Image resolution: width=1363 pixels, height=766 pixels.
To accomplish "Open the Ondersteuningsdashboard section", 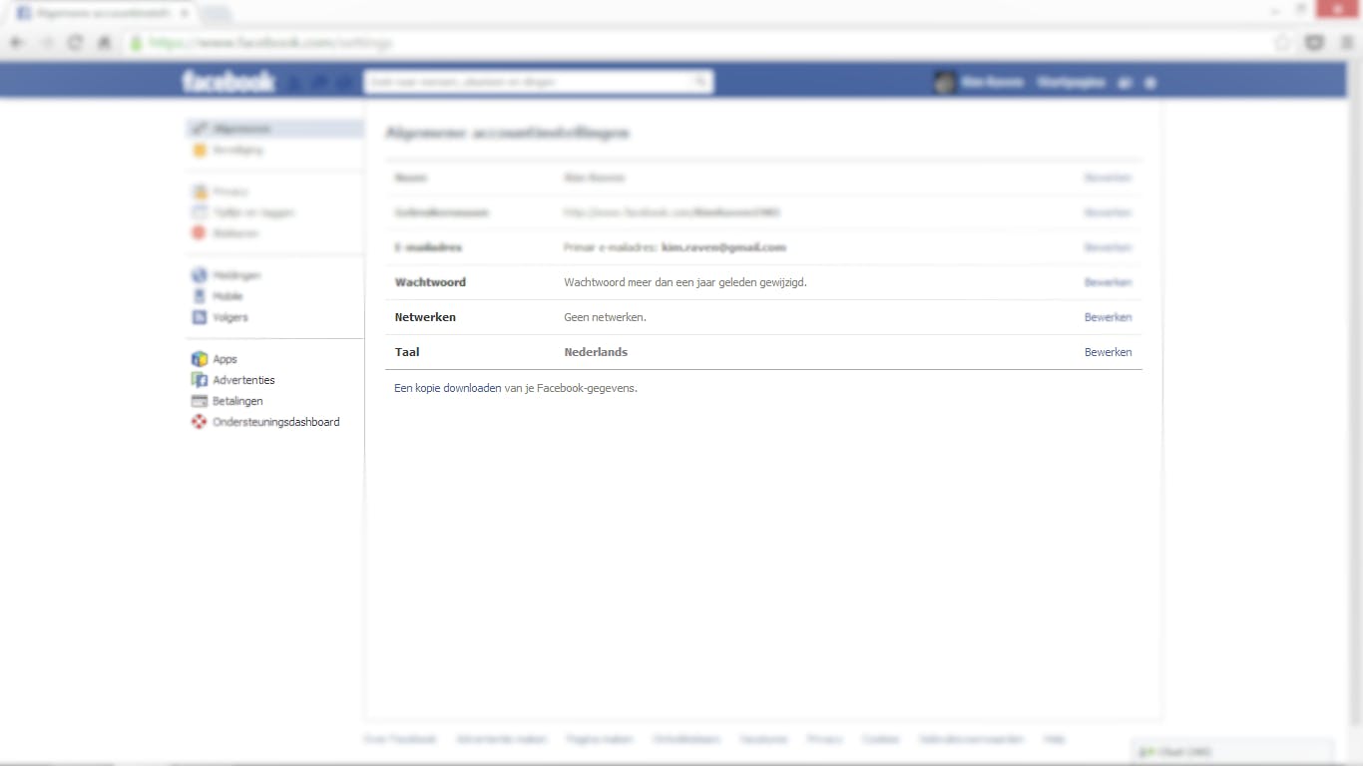I will point(265,422).
